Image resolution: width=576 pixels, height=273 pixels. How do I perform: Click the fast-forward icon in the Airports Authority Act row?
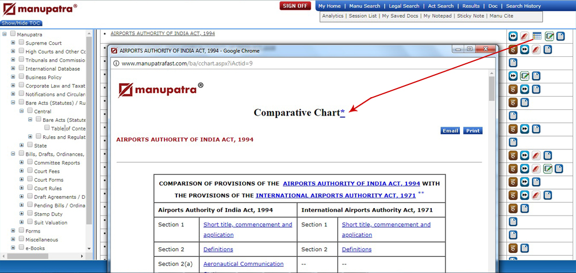point(513,36)
